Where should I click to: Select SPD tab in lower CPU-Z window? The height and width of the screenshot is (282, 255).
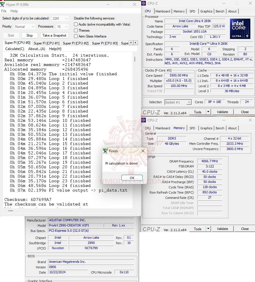(192, 128)
